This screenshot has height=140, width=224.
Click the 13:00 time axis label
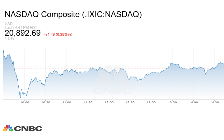coord(151,102)
